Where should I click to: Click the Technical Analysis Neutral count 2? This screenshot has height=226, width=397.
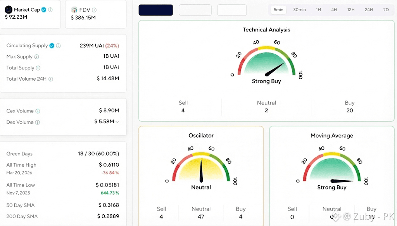(266, 110)
